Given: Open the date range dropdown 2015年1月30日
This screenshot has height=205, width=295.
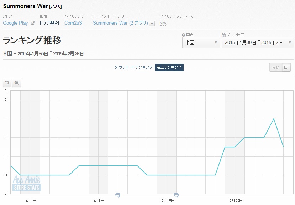Looking at the screenshot, I should [x=258, y=42].
